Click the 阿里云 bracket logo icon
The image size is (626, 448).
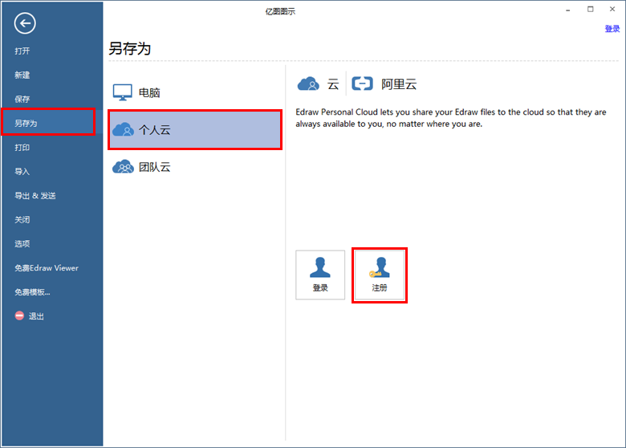click(x=362, y=83)
